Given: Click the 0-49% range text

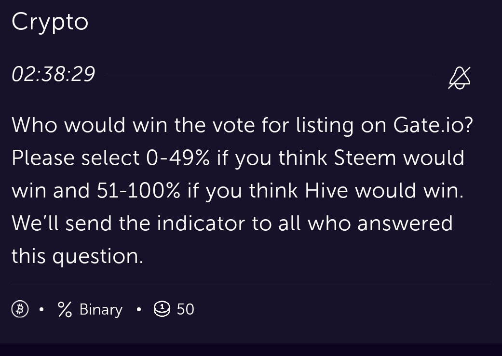Looking at the screenshot, I should coord(178,158).
